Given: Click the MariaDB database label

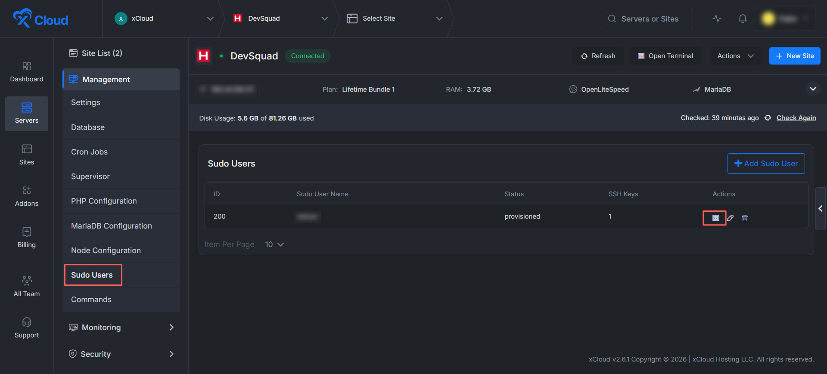Looking at the screenshot, I should (x=712, y=90).
